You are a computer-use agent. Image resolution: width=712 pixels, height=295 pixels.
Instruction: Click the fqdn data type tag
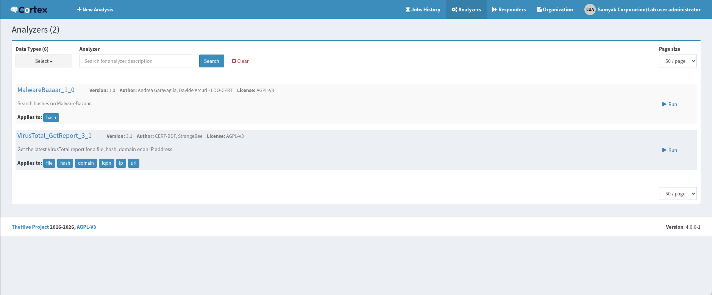(x=106, y=163)
